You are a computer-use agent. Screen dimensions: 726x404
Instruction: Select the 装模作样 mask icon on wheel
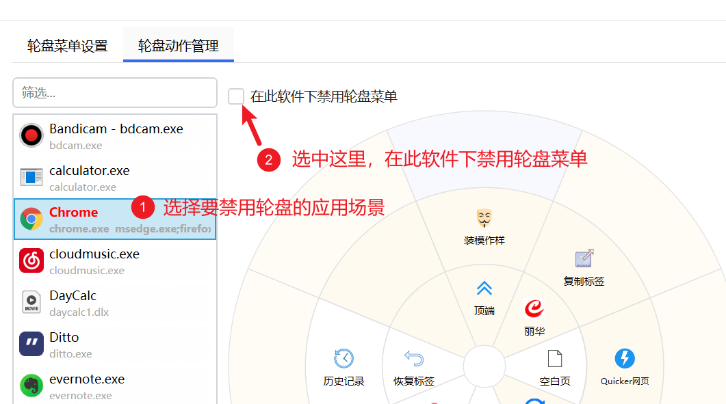[484, 218]
